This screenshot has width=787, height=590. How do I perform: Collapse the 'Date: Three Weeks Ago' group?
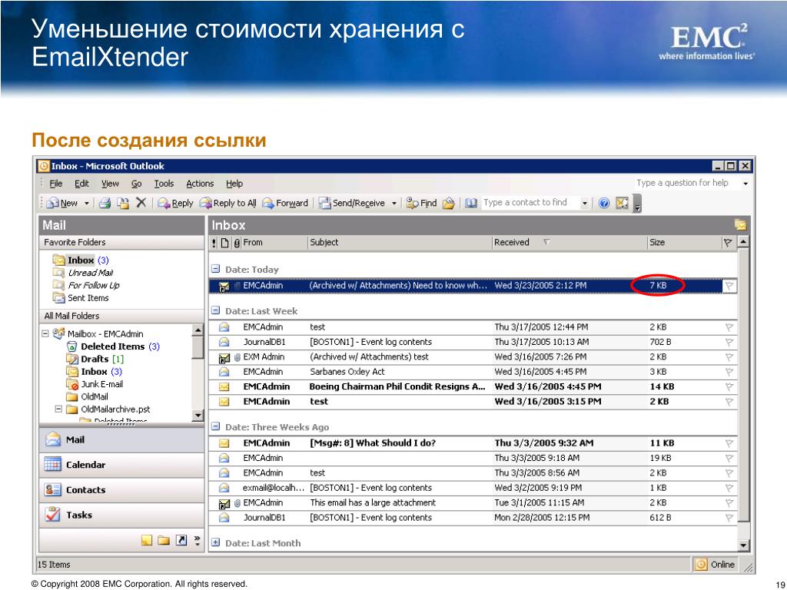(x=216, y=426)
